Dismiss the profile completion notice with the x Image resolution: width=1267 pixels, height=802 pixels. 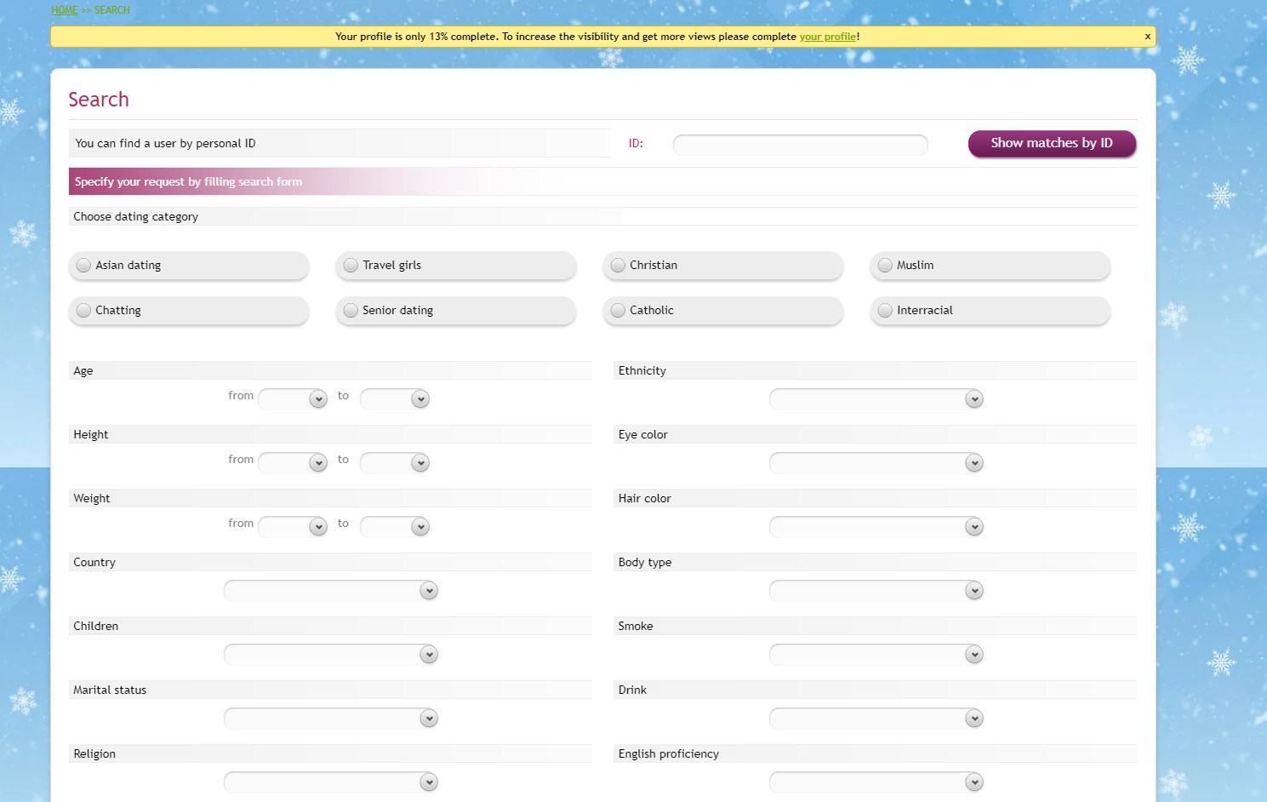click(x=1147, y=37)
